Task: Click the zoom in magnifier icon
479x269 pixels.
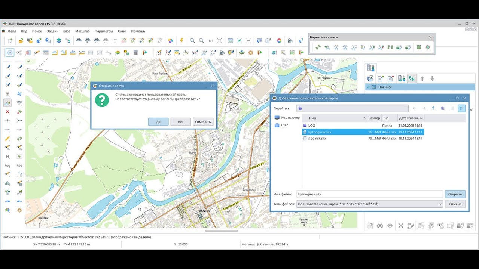Action: (192, 41)
